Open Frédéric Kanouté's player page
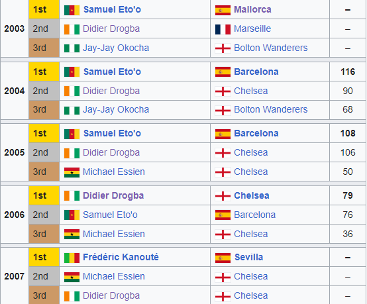 (121, 257)
